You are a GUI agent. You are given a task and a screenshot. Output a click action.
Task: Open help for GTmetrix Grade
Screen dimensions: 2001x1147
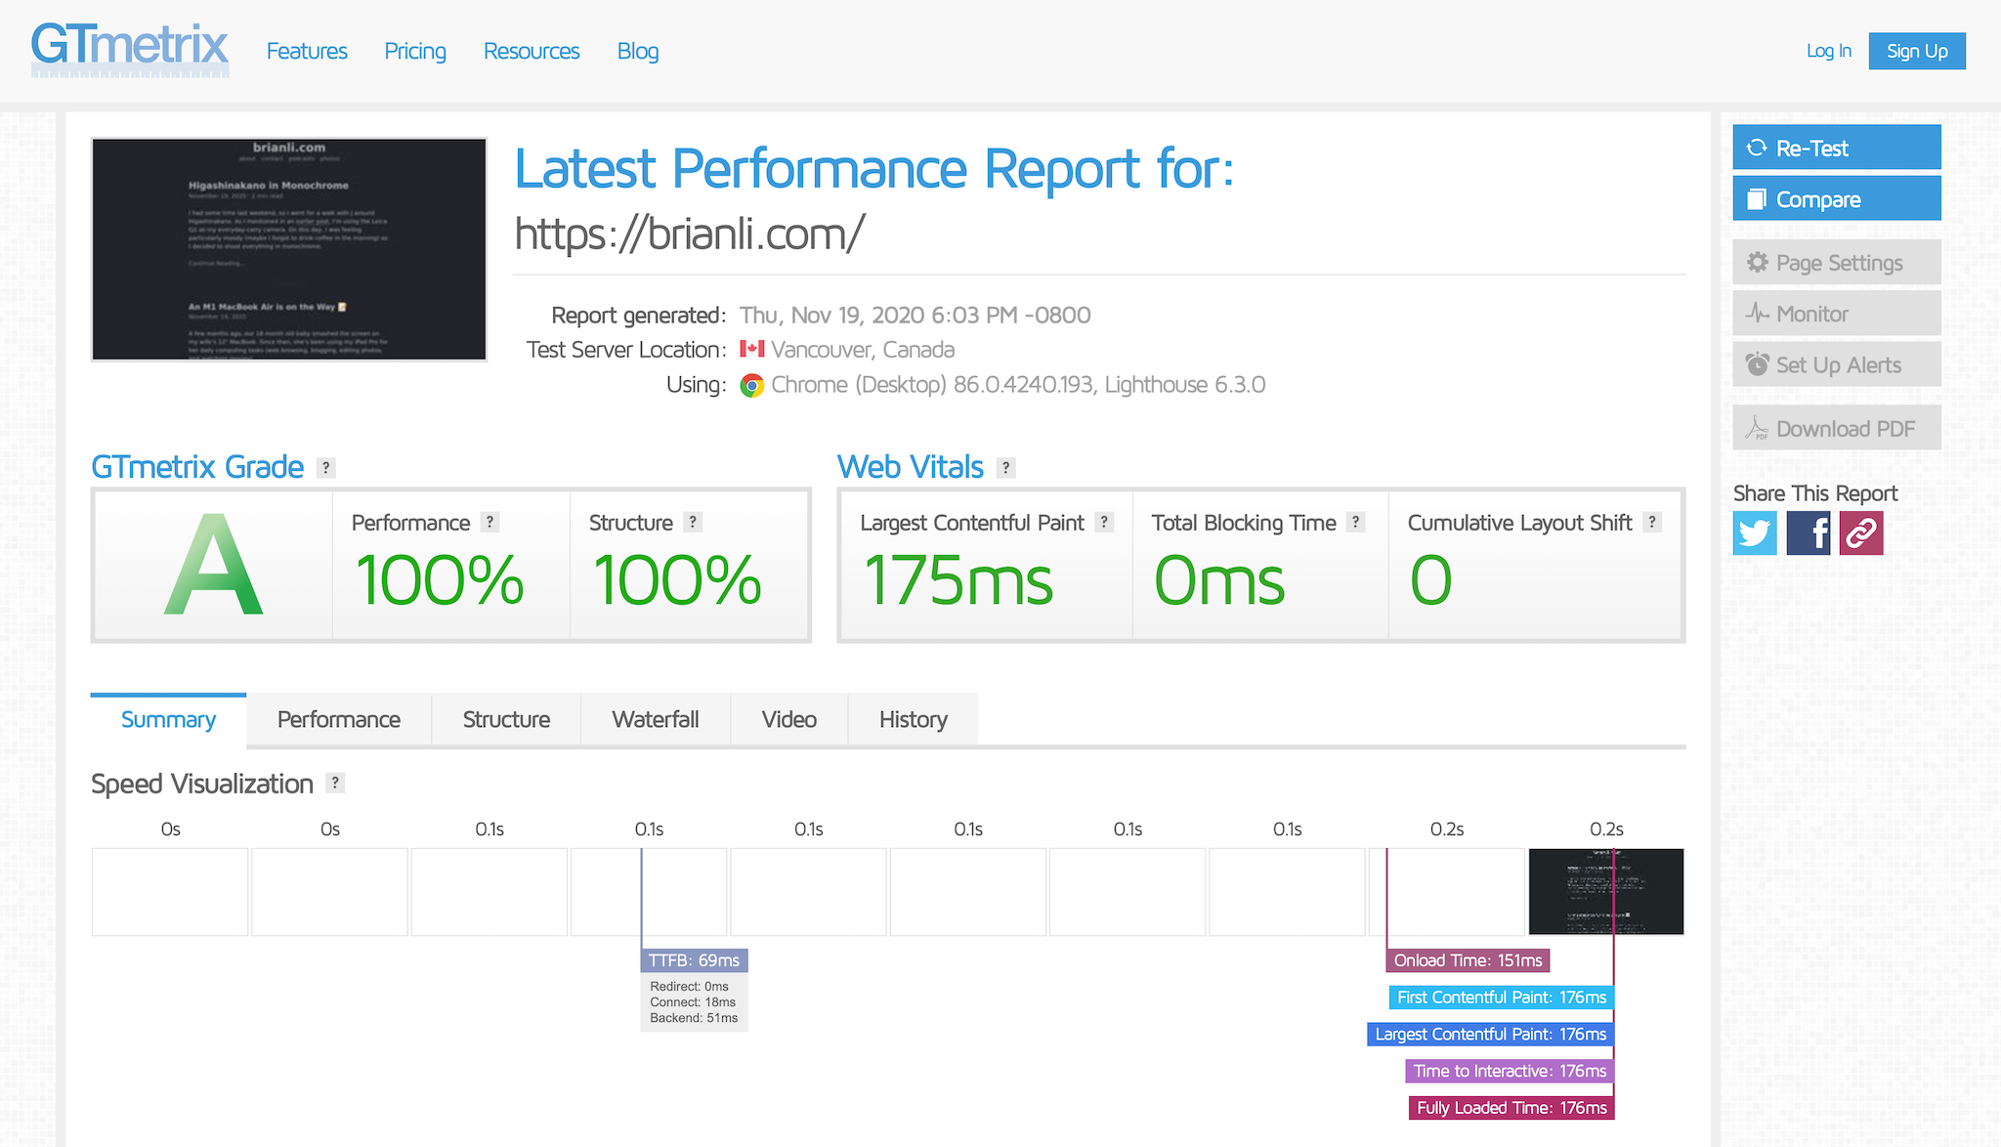[326, 468]
